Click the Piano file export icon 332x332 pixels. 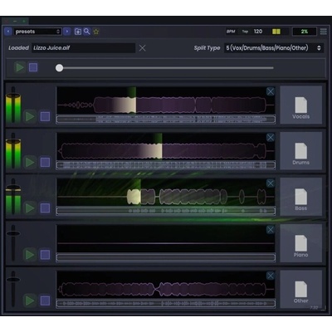(x=301, y=243)
